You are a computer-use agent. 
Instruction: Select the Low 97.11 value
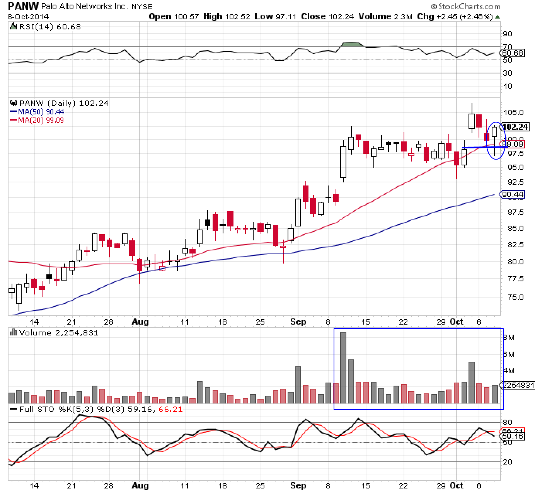(276, 17)
